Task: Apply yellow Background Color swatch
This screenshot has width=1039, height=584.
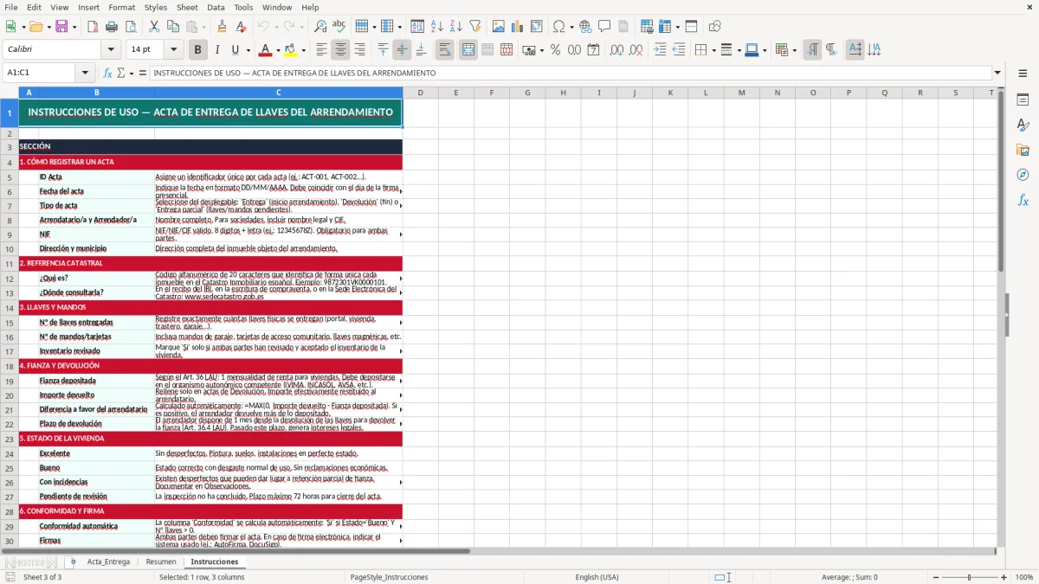Action: pyautogui.click(x=291, y=50)
